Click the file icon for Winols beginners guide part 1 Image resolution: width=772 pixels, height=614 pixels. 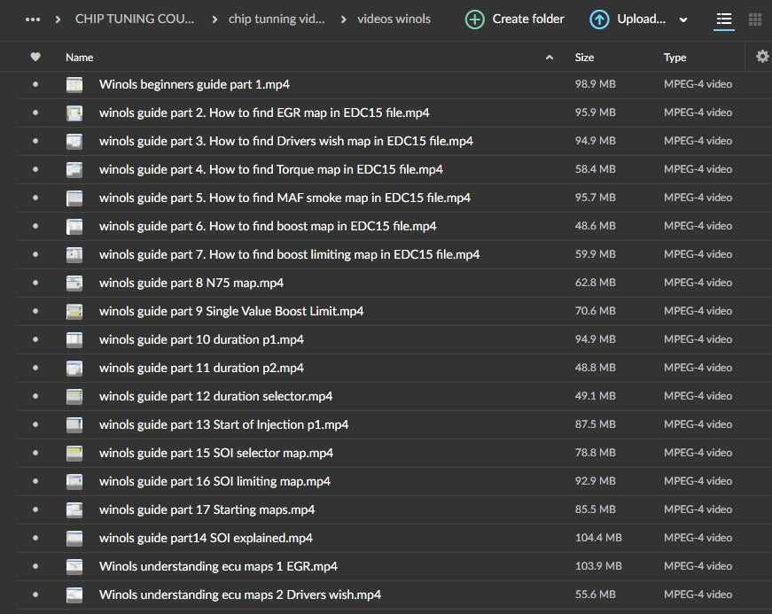(74, 85)
